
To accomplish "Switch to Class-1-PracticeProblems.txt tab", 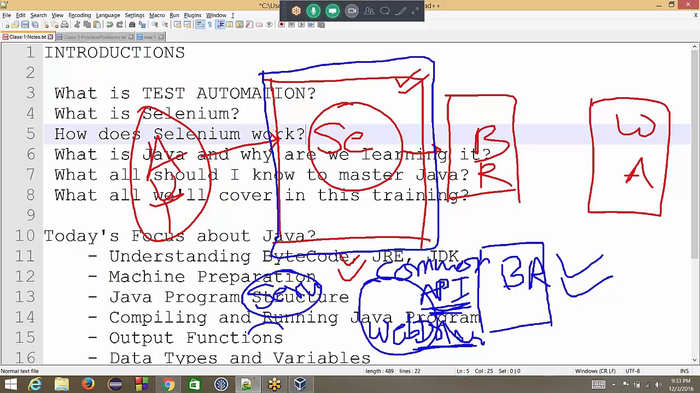I will (x=95, y=37).
